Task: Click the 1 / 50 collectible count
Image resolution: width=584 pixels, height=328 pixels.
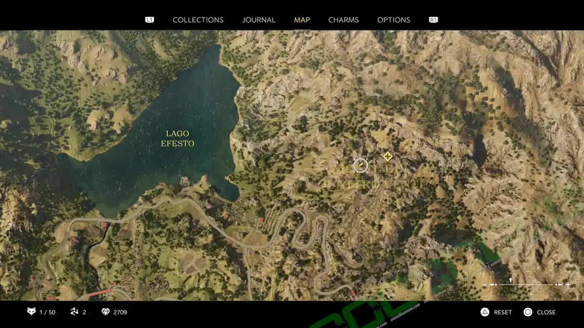Action: pos(47,312)
